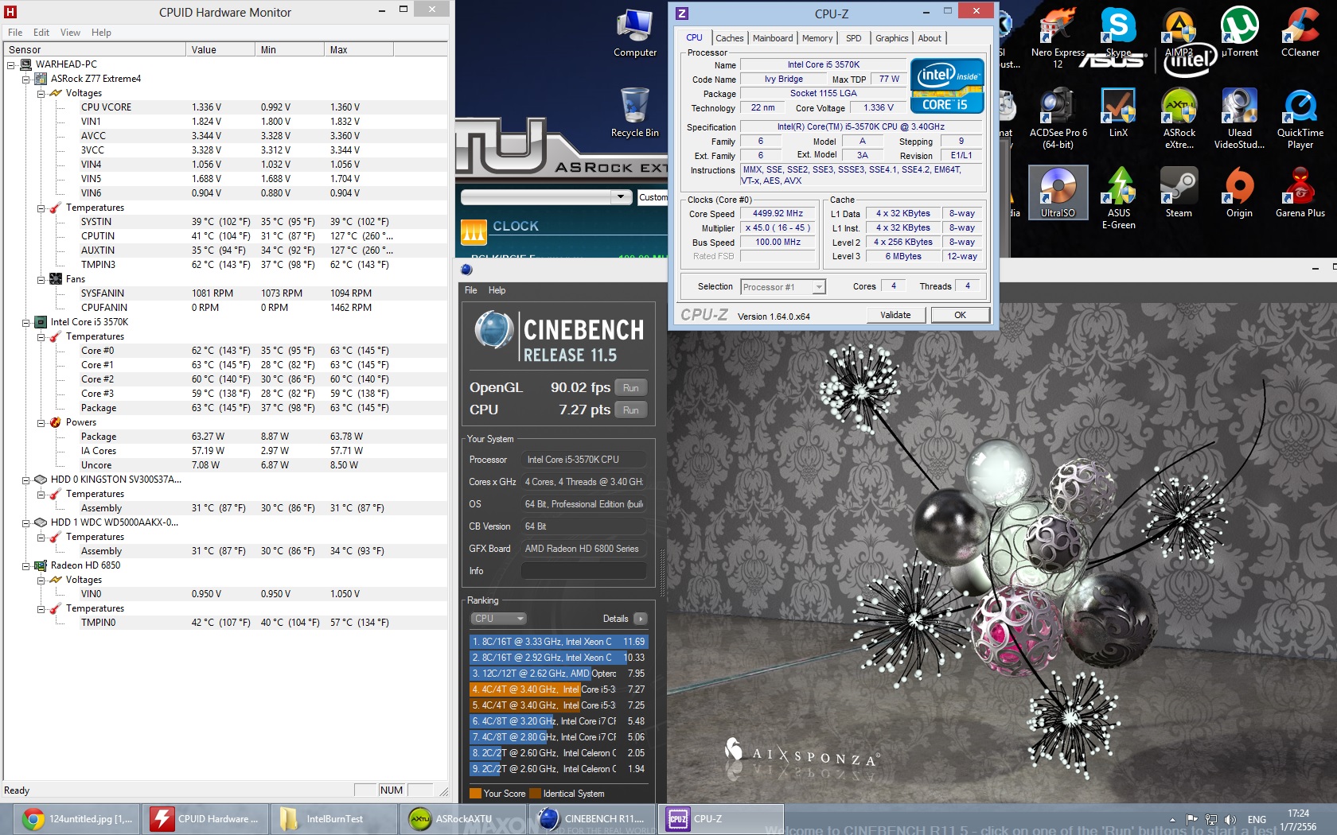Open the SPD tab in CPU-Z

(854, 38)
